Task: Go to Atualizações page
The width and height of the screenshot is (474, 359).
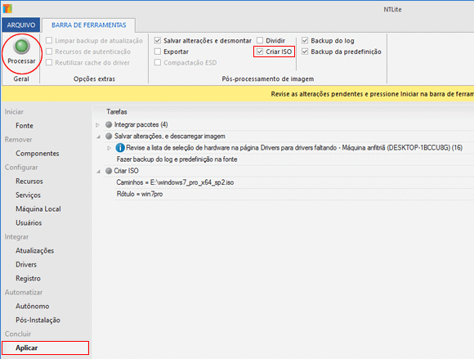Action: pos(35,251)
